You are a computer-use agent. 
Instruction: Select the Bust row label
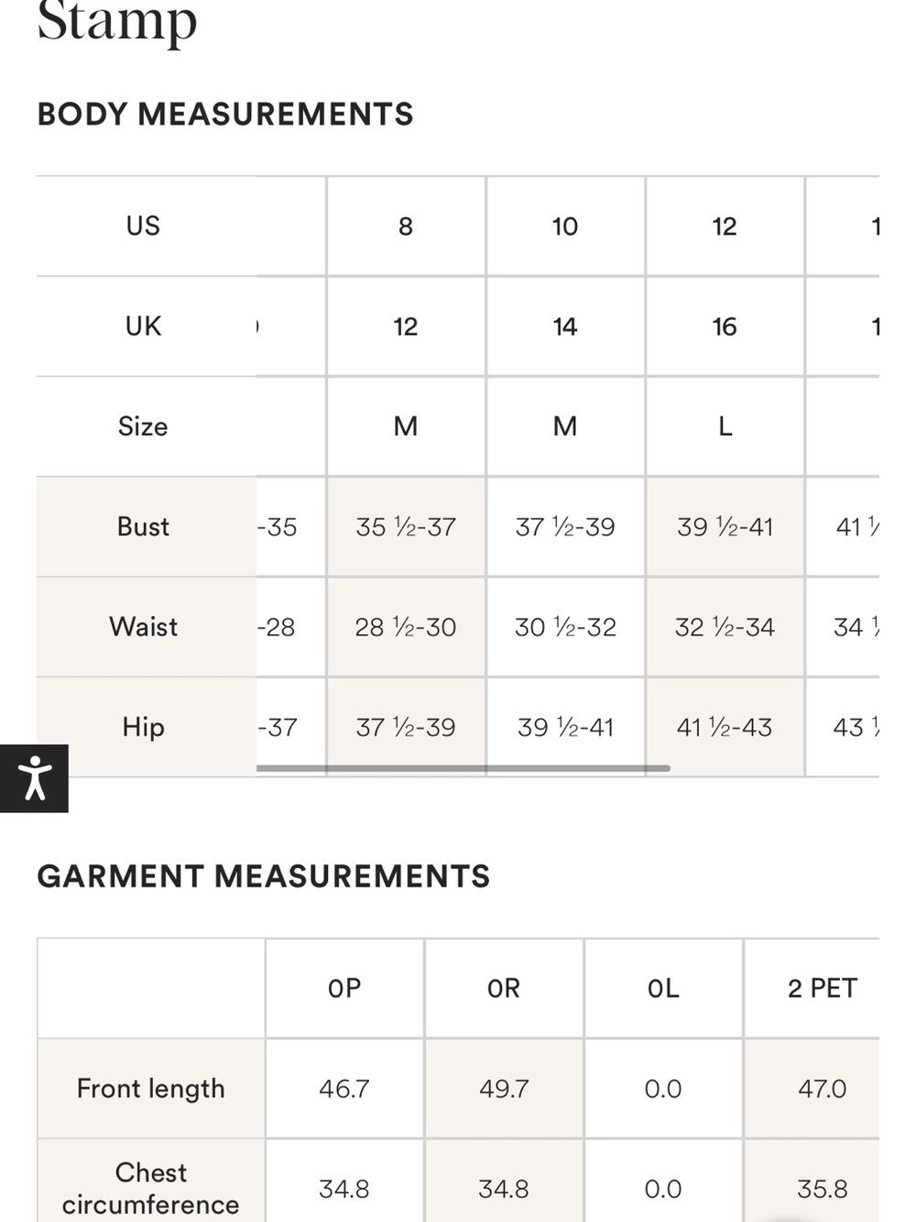[x=143, y=527]
